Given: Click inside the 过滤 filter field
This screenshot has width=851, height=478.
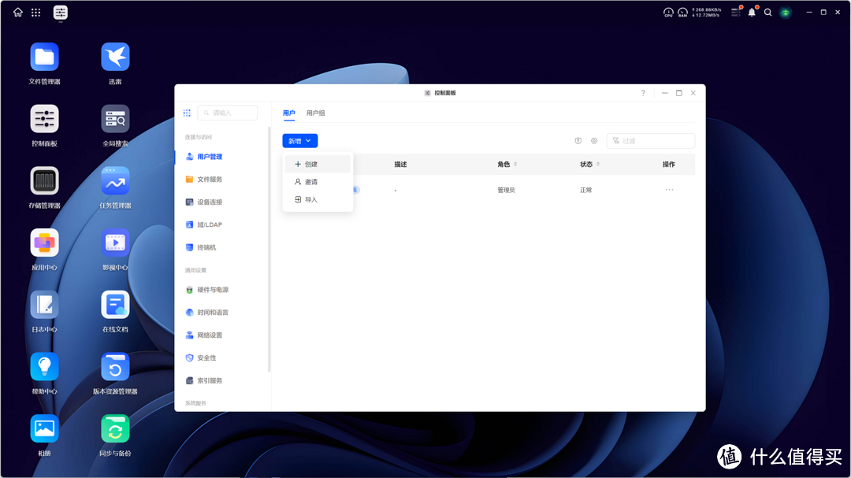Looking at the screenshot, I should tap(654, 140).
